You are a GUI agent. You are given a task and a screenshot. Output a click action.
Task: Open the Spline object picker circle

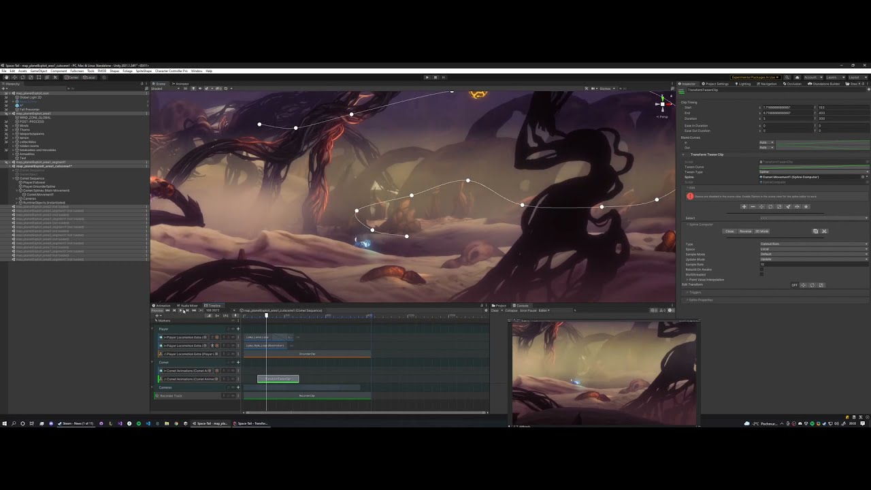pyautogui.click(x=864, y=177)
